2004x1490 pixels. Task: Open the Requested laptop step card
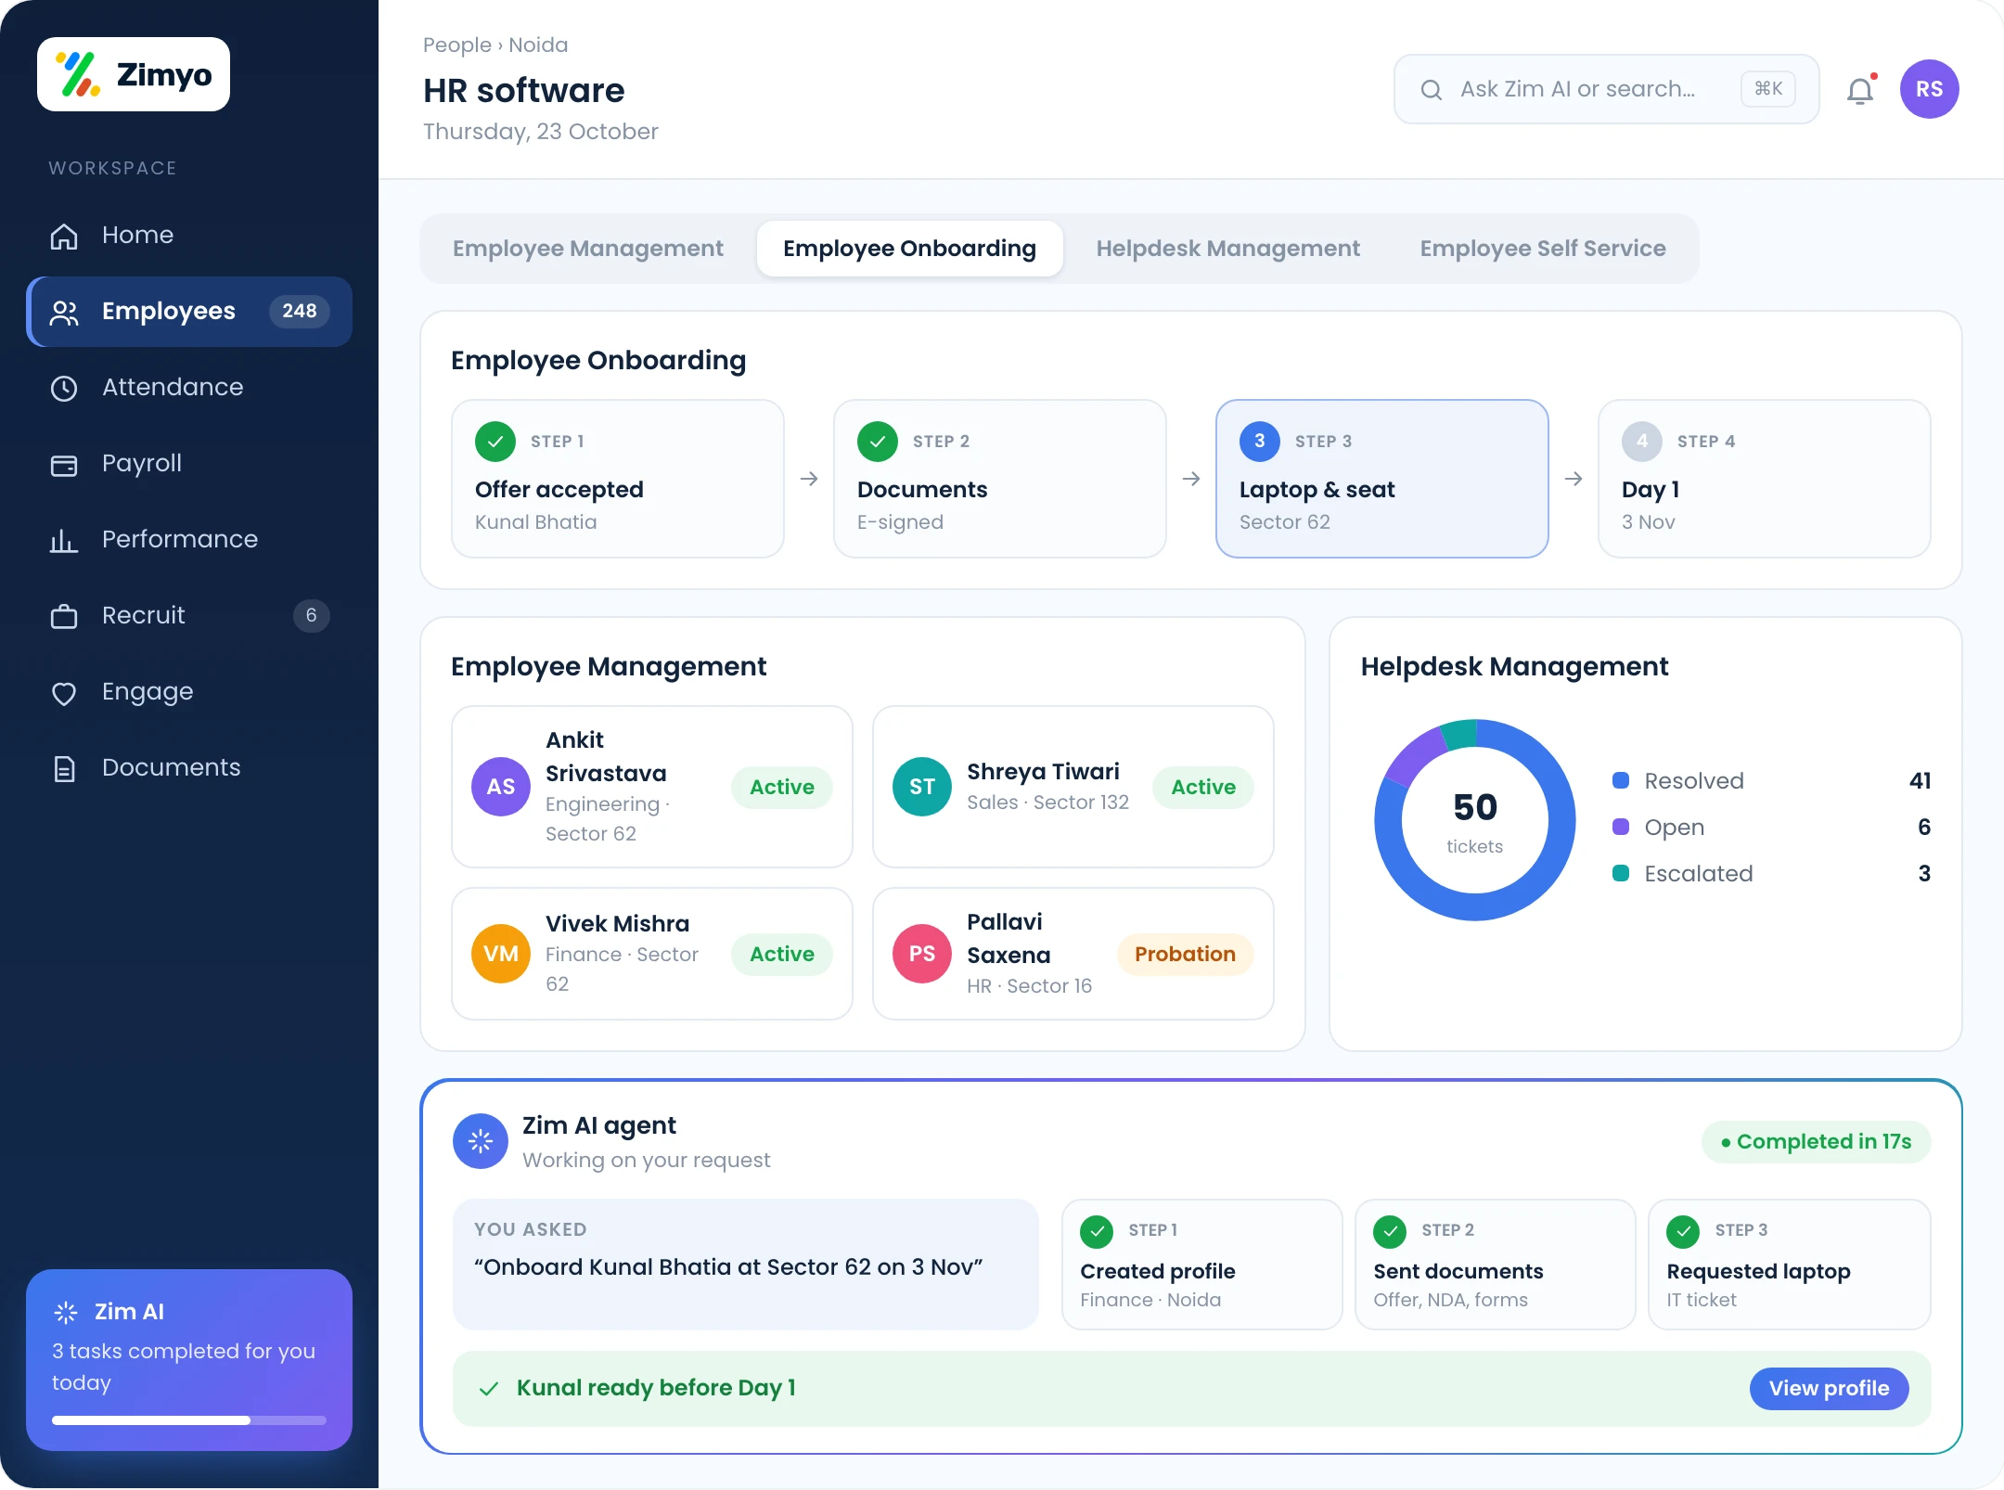1789,1264
